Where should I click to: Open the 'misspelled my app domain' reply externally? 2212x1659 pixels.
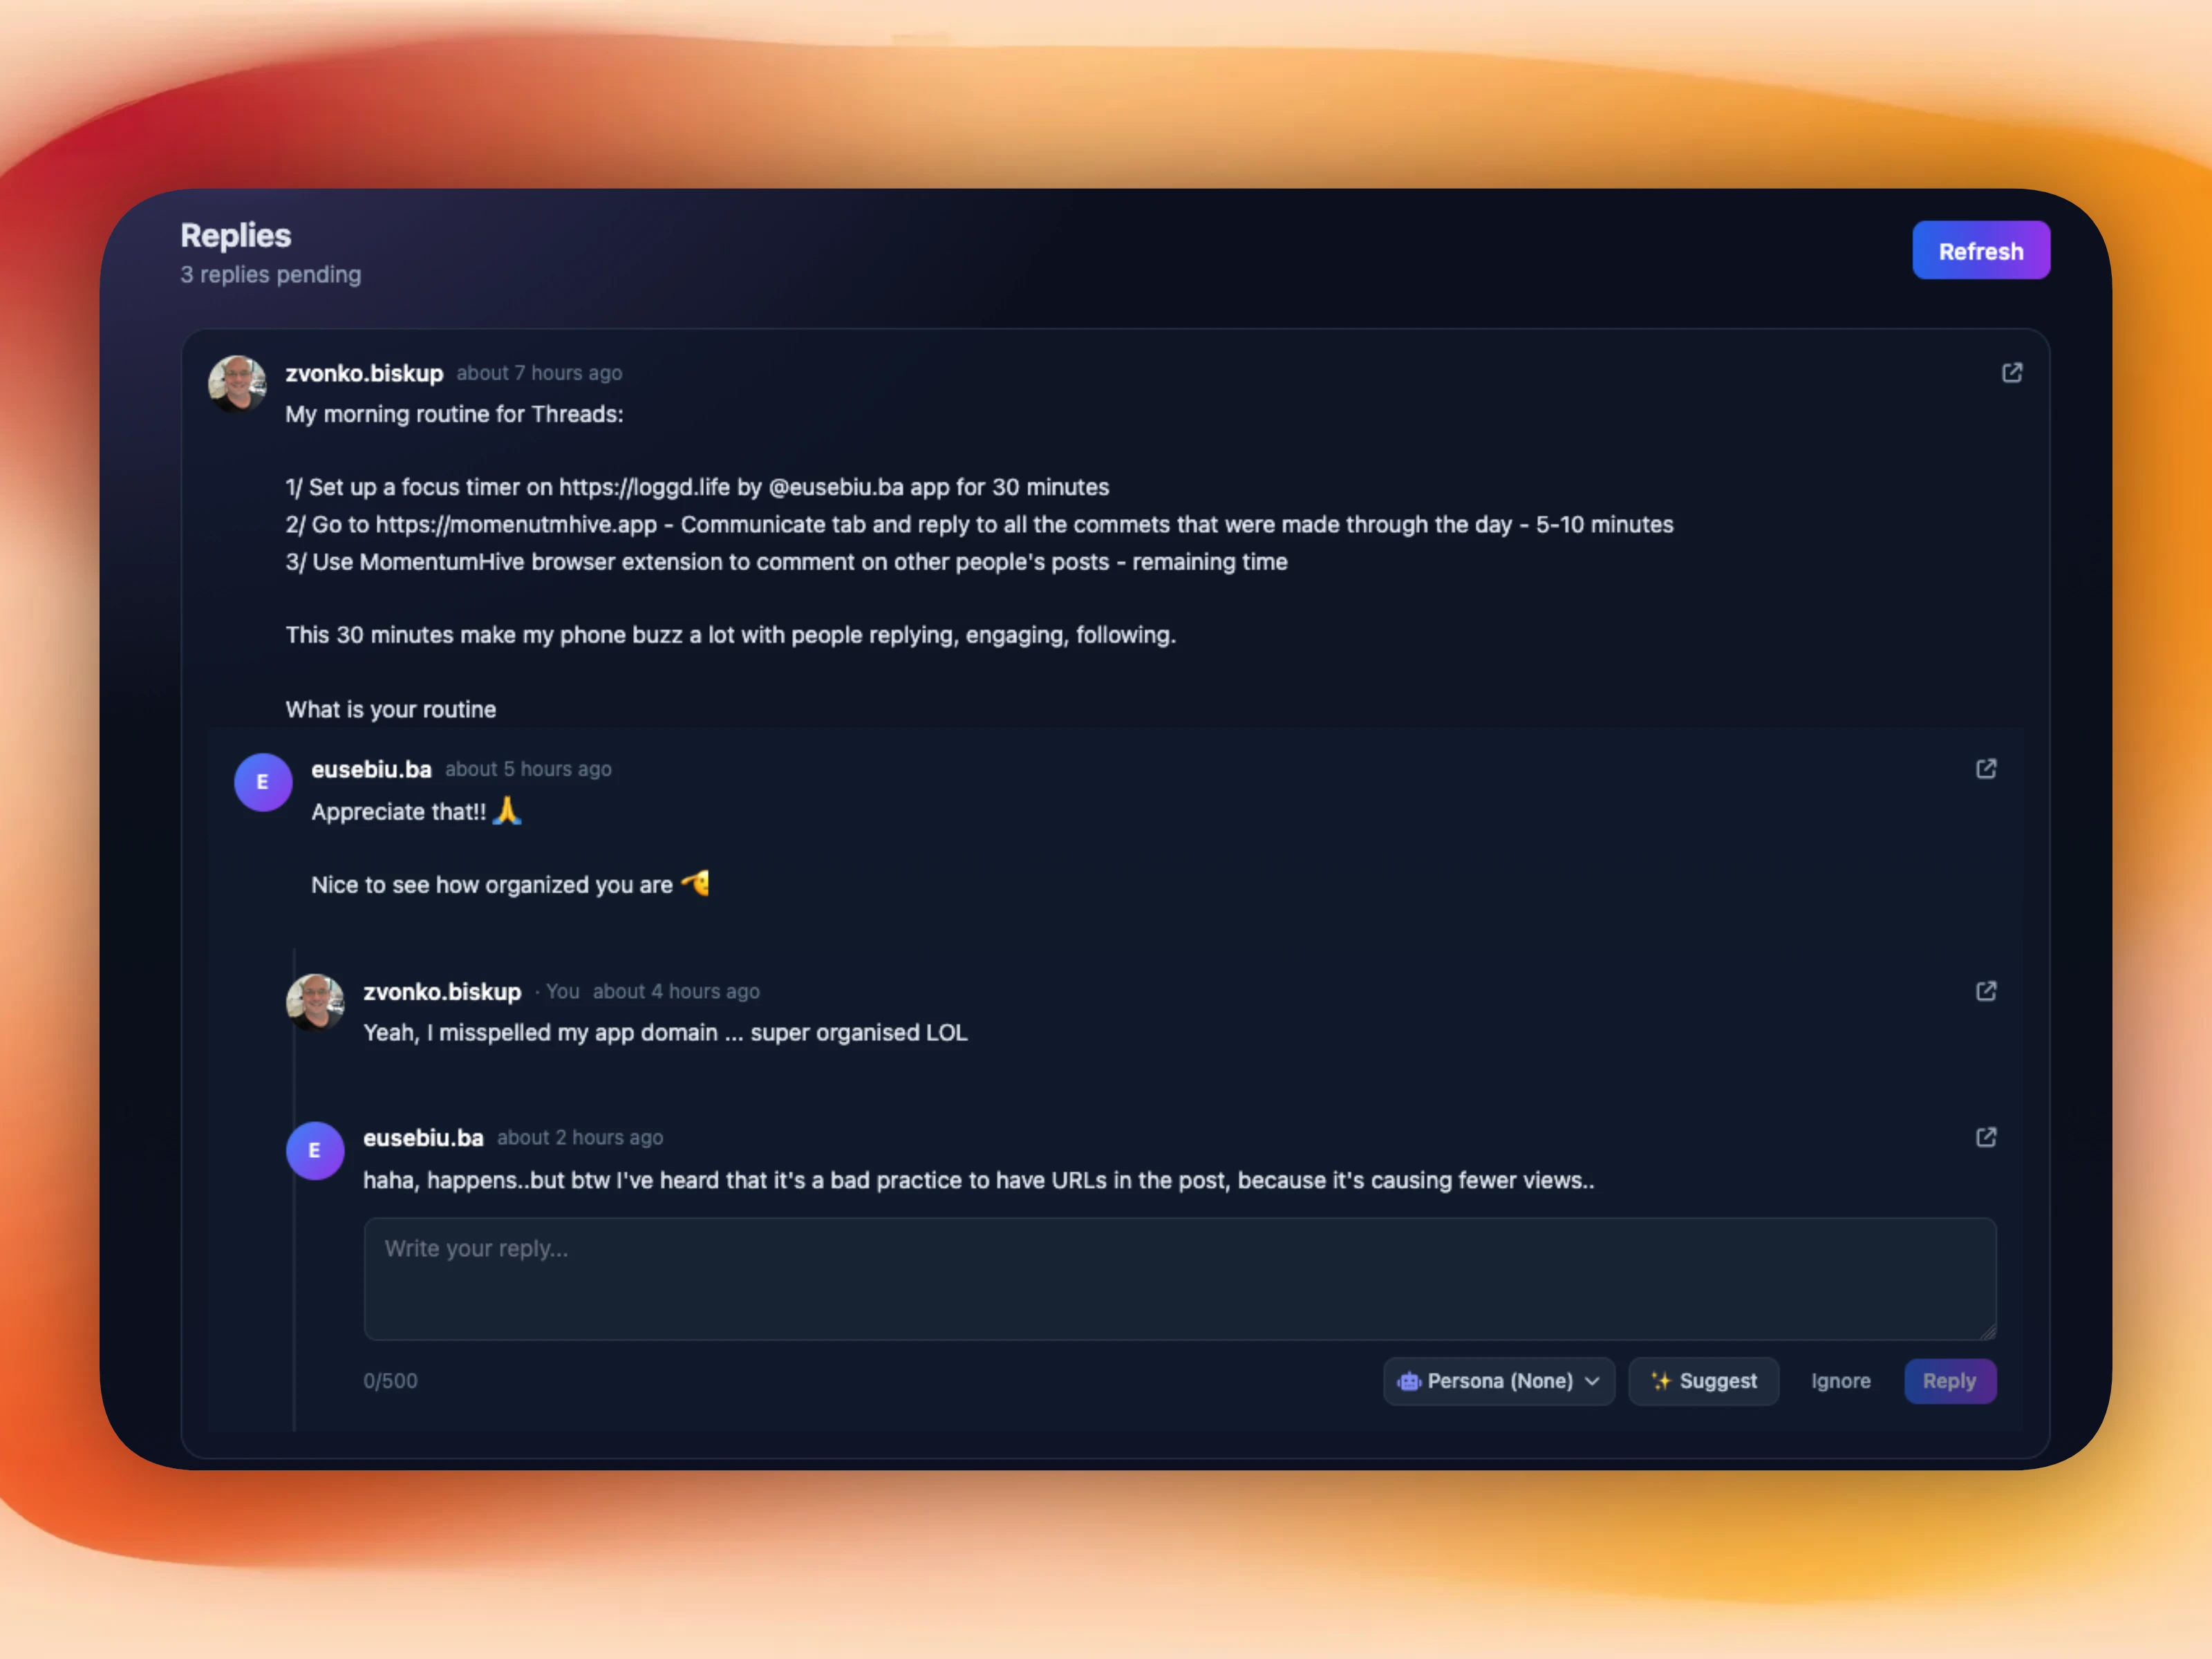pos(1986,991)
